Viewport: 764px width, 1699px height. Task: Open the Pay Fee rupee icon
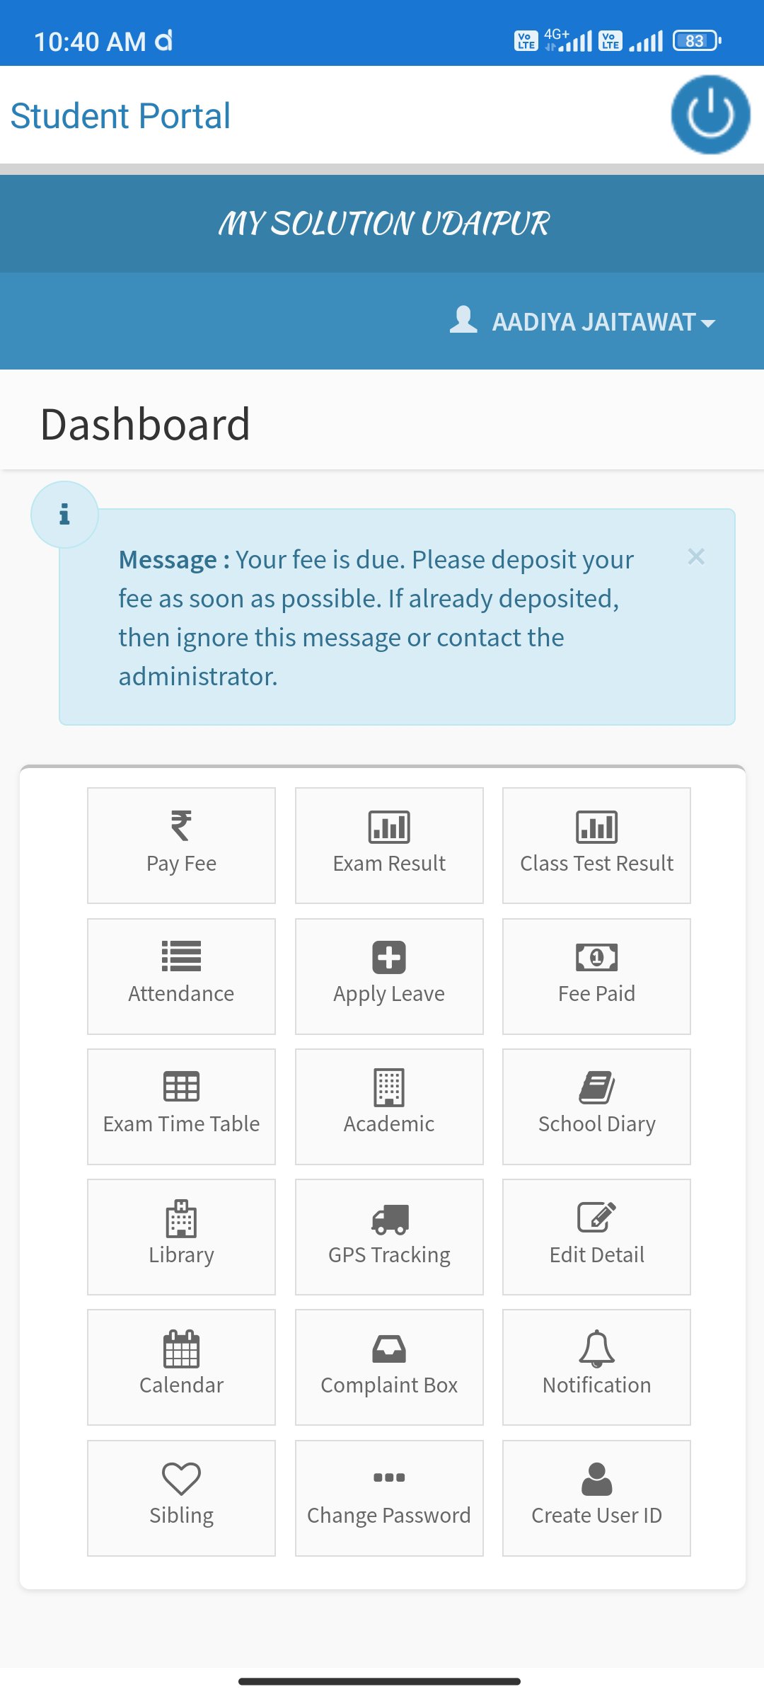click(181, 826)
